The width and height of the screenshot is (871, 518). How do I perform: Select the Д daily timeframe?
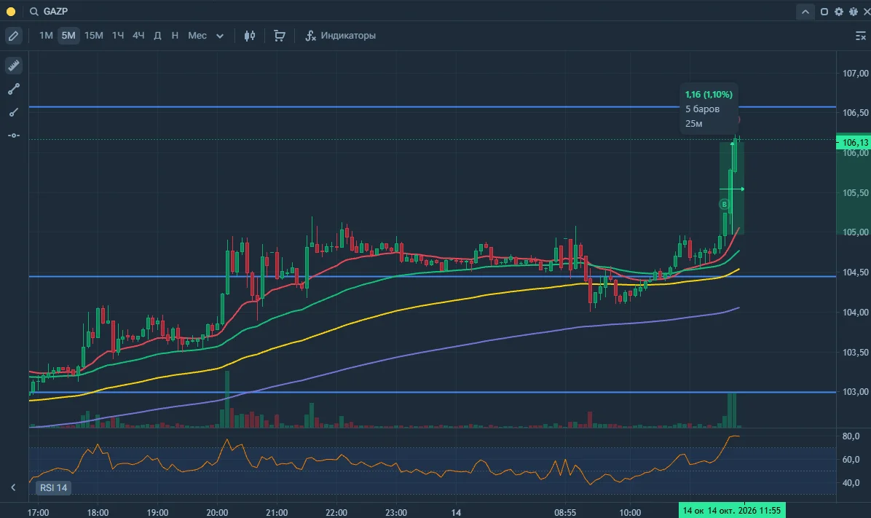pyautogui.click(x=158, y=36)
